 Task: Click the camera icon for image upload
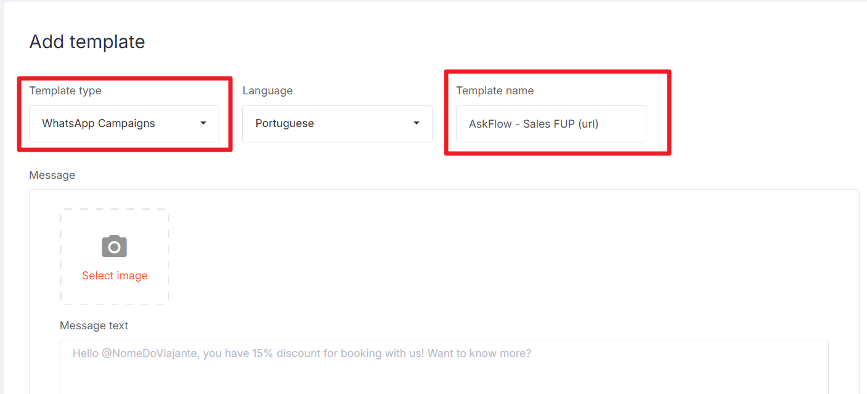point(114,246)
